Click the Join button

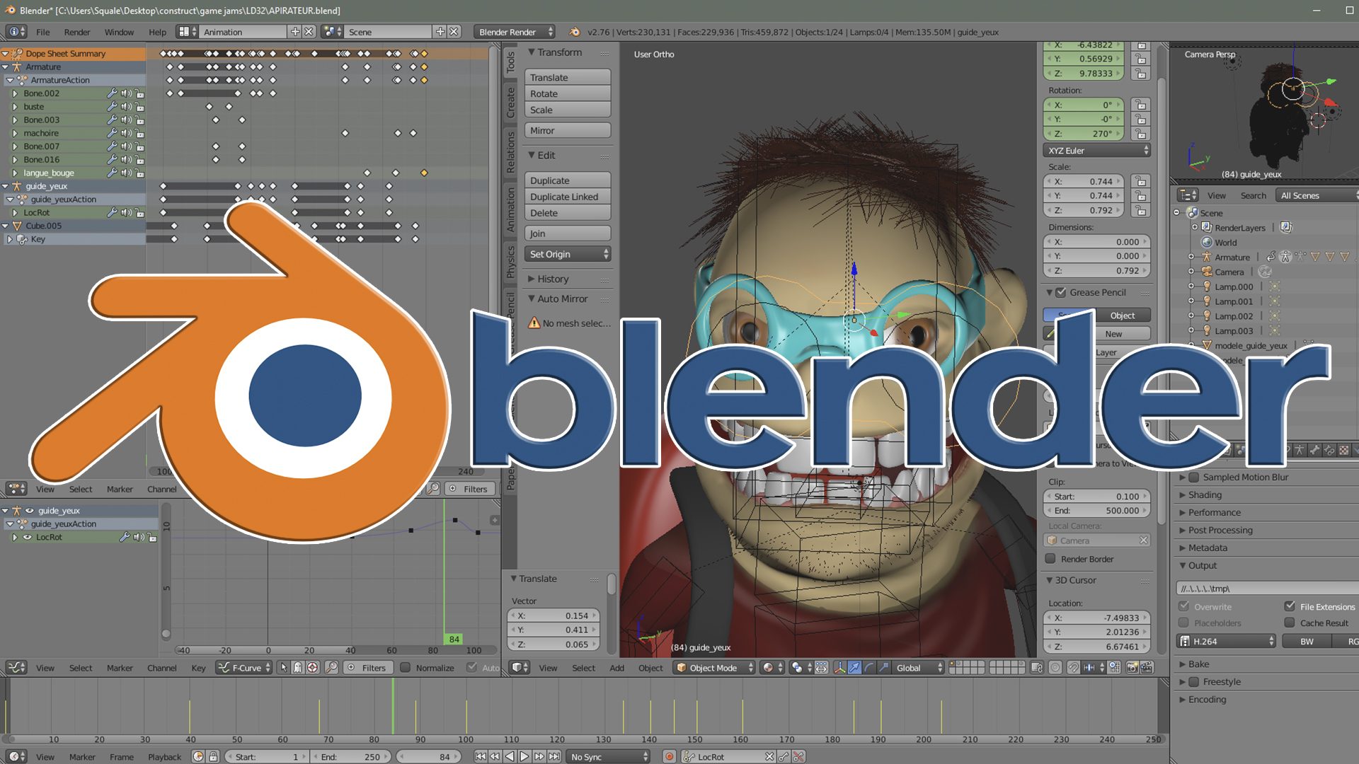[x=568, y=233]
